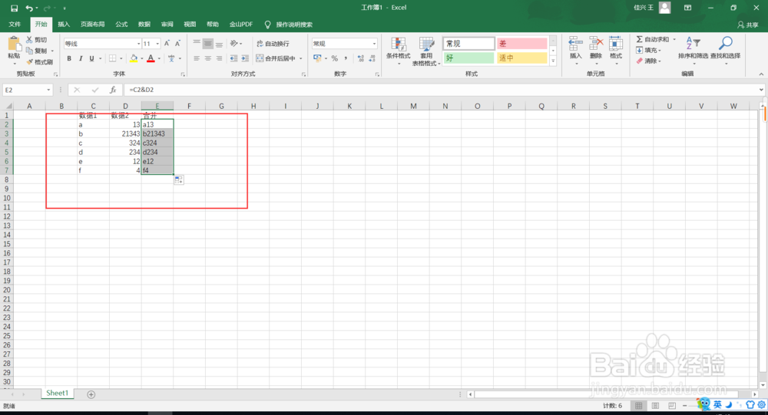768x415 pixels.
Task: Apply the Neutral (适中) cell style
Action: (521, 58)
